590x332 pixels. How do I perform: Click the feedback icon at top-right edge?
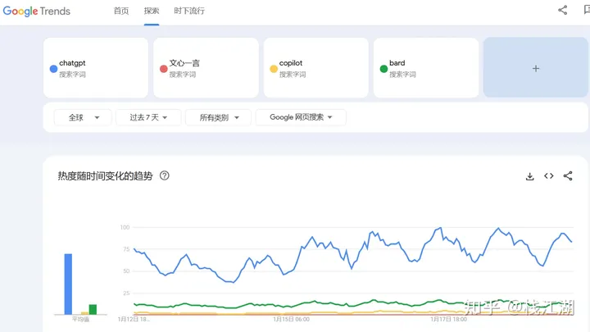[x=587, y=10]
